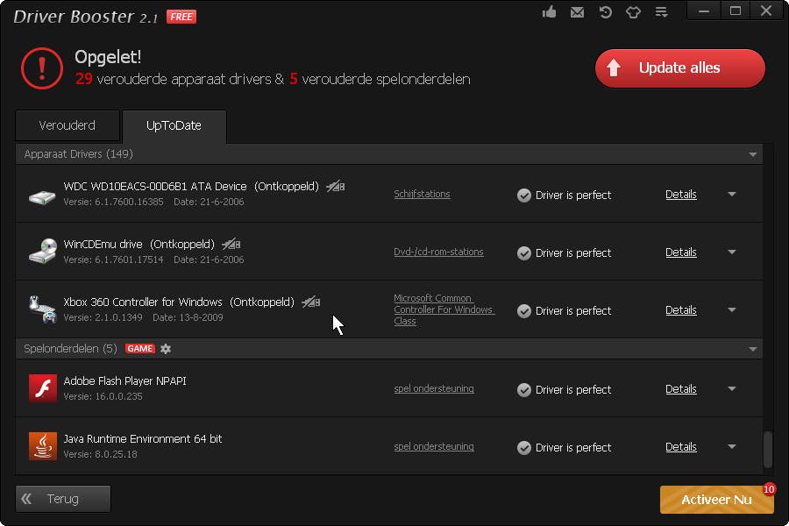This screenshot has width=789, height=526.
Task: Select WDC WD10EACS-00D6B1 ATA Device name
Action: 155,186
